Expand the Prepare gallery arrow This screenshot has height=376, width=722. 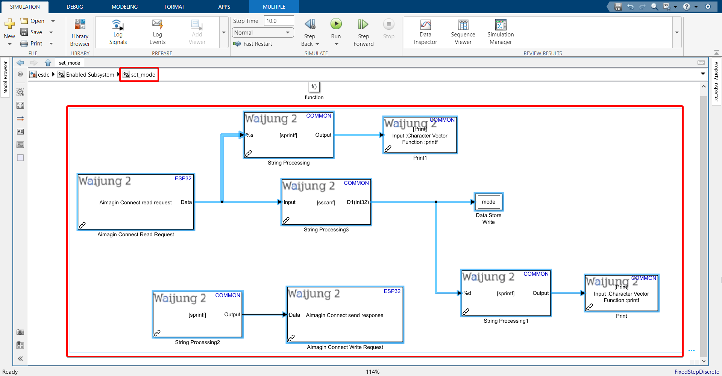click(x=224, y=32)
